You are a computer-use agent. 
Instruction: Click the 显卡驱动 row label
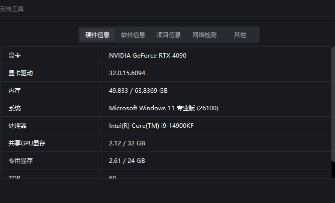point(21,73)
